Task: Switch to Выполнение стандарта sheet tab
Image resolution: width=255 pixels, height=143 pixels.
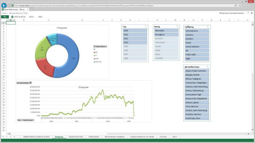Action: click(x=115, y=137)
